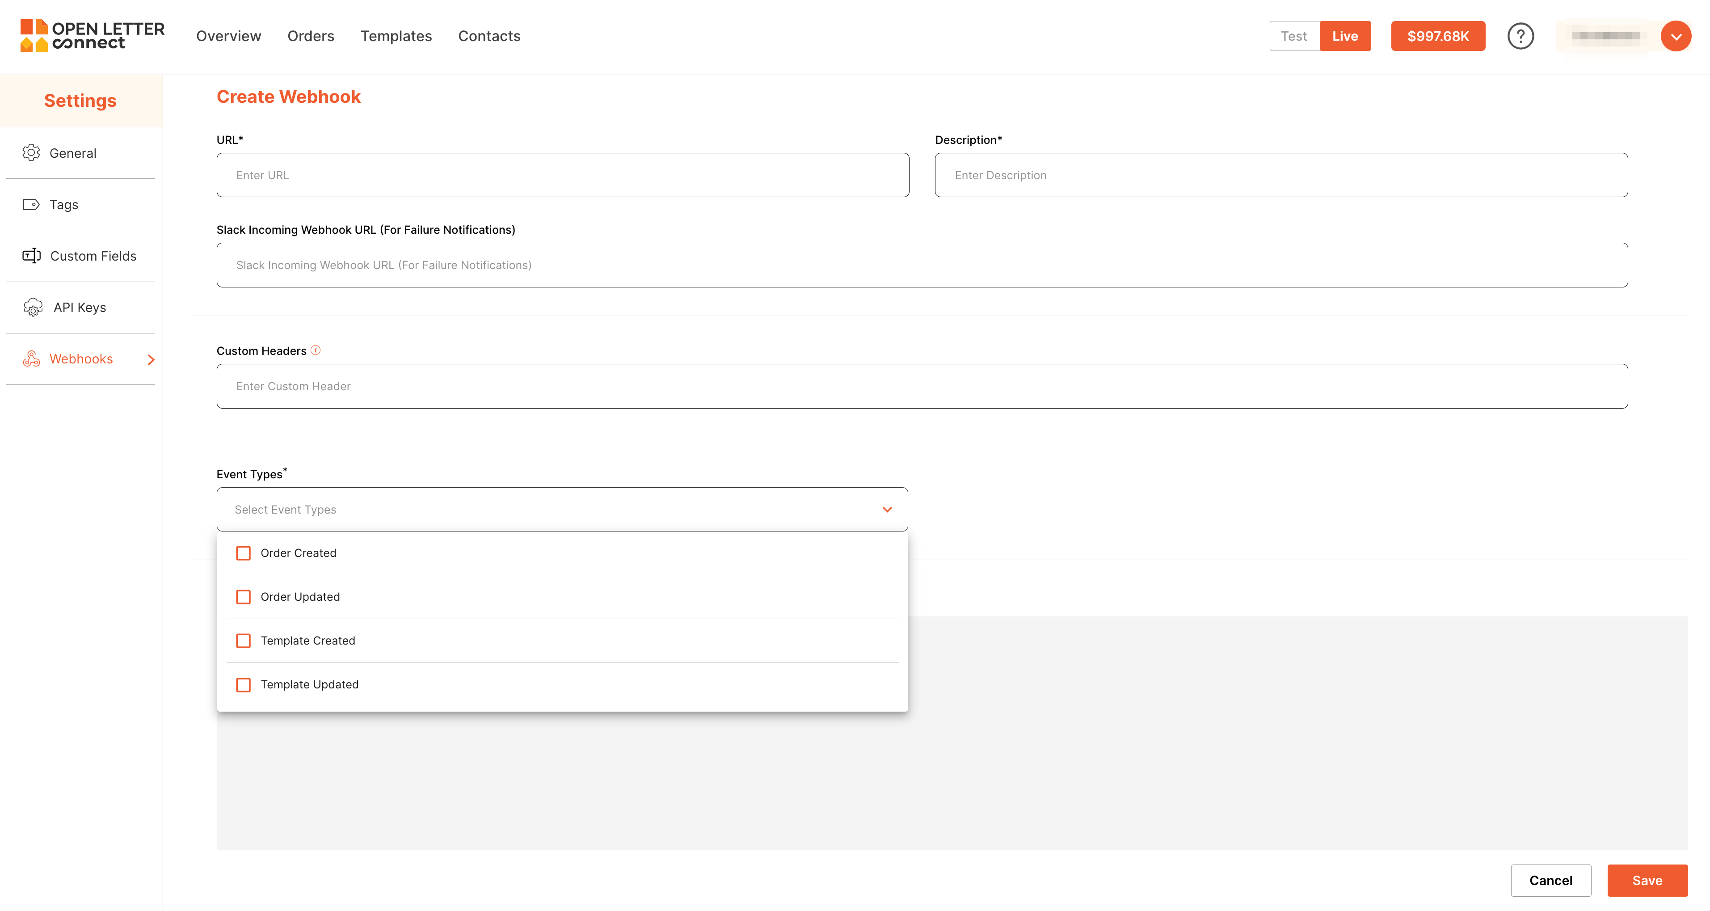Collapse the Select Event Types dropdown

[x=887, y=509]
